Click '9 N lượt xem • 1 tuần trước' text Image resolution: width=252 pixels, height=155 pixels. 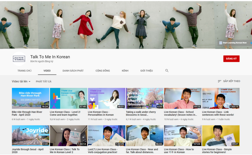(x=216, y=119)
